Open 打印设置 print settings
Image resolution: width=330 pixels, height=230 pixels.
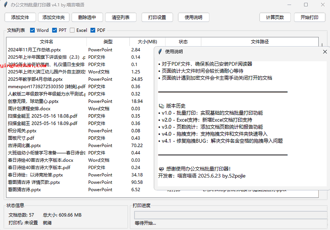click(x=157, y=18)
